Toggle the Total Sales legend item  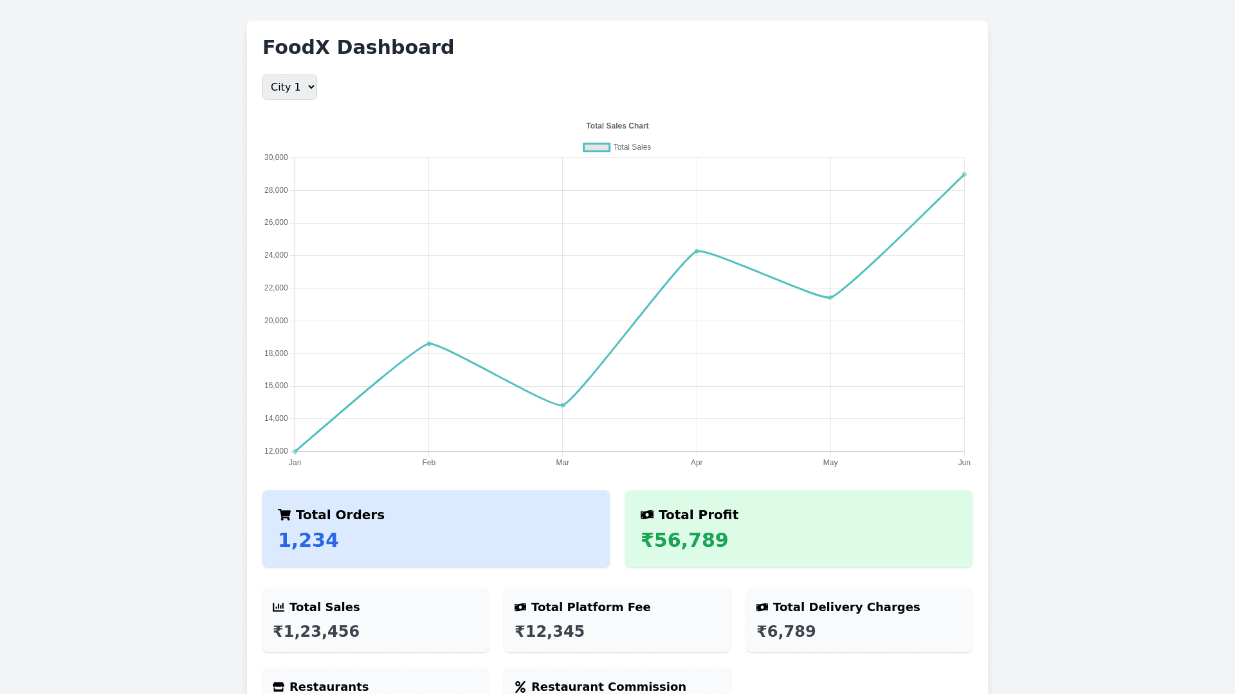632,148
